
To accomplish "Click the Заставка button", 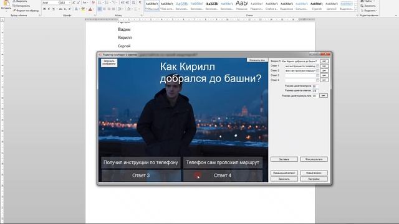I will pyautogui.click(x=284, y=159).
